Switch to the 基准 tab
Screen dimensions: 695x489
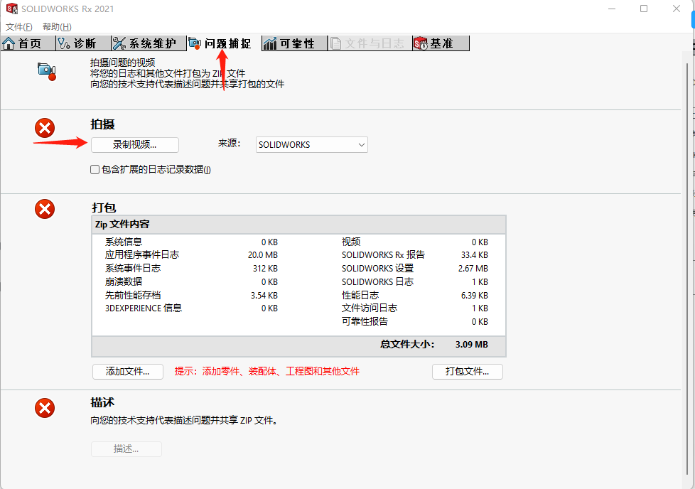pyautogui.click(x=441, y=43)
